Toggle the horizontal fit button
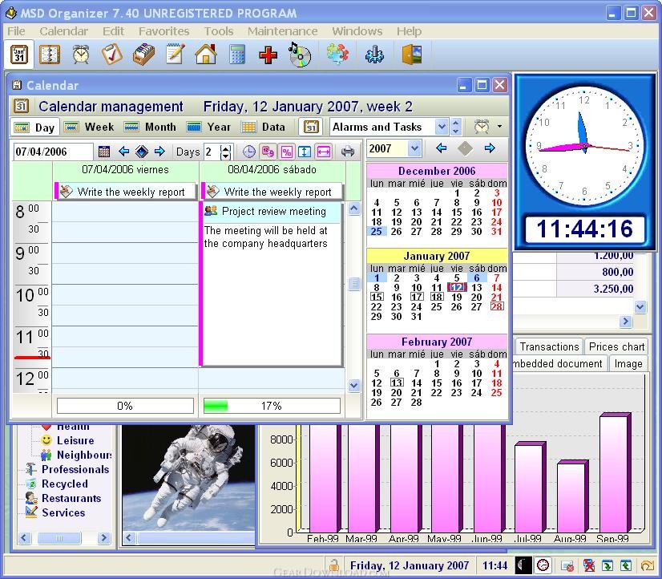The height and width of the screenshot is (579, 662). coord(324,152)
